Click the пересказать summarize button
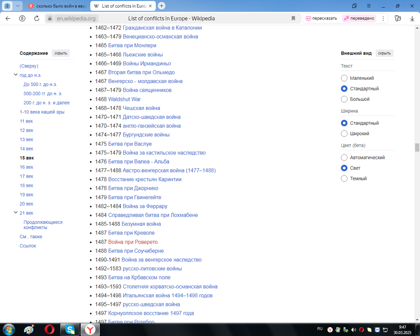The width and height of the screenshot is (420, 336). [x=321, y=19]
